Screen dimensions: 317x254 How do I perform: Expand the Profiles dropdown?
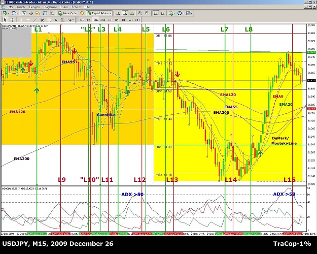point(17,13)
